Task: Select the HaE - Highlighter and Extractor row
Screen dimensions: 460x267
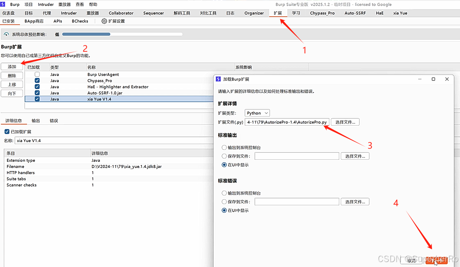Action: point(119,87)
